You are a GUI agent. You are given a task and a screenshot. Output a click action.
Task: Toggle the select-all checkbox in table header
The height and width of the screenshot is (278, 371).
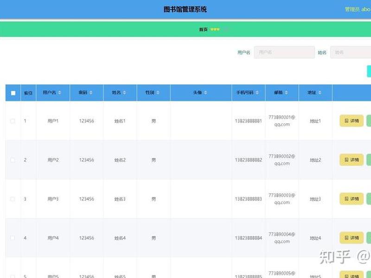[13, 93]
